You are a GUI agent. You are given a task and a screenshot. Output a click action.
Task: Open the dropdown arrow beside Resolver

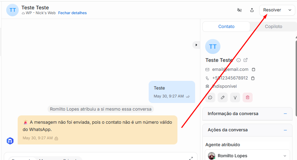click(x=290, y=10)
